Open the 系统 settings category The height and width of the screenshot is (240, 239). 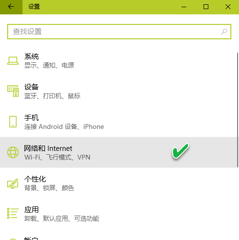[118, 61]
